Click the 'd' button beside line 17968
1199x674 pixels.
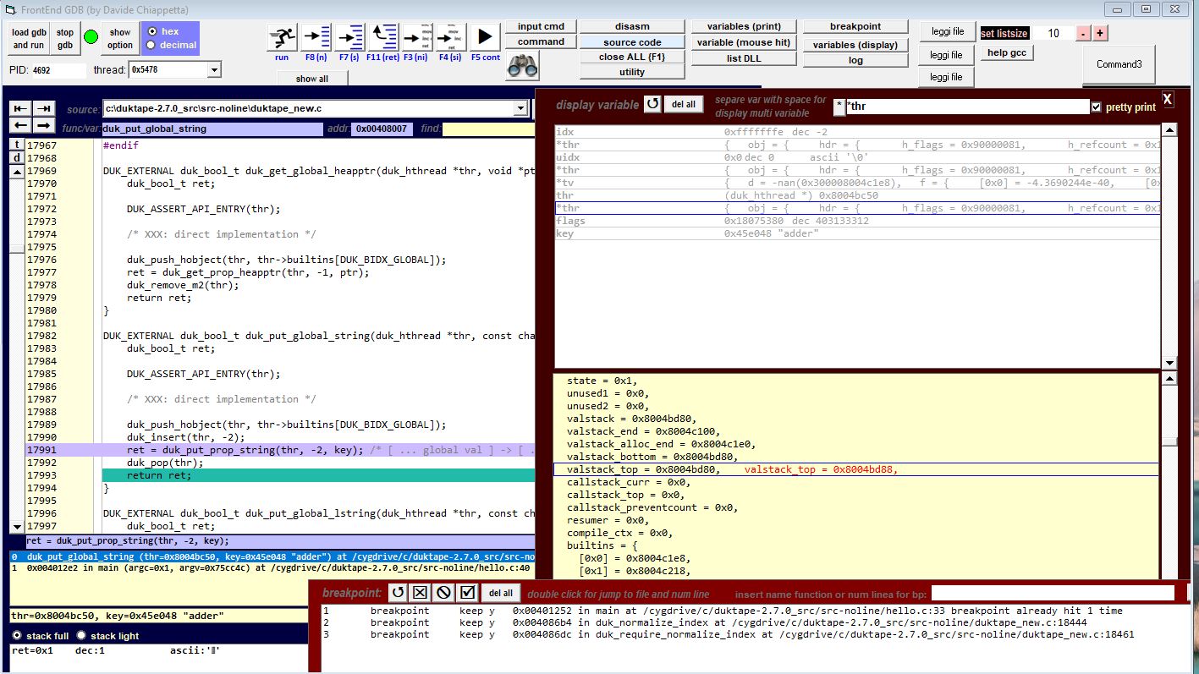pos(17,158)
